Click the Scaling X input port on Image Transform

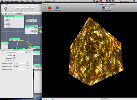[x=5, y=22]
